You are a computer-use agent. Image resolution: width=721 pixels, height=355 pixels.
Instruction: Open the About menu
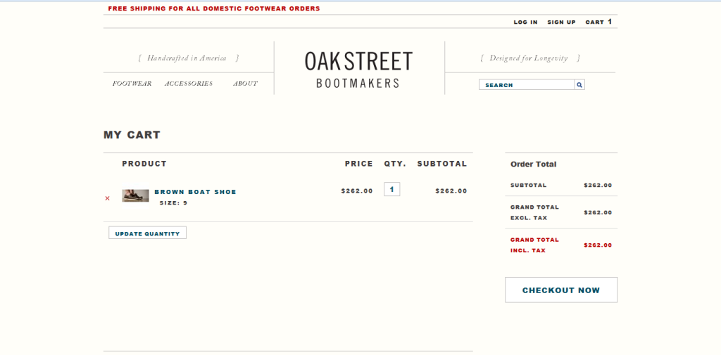245,84
